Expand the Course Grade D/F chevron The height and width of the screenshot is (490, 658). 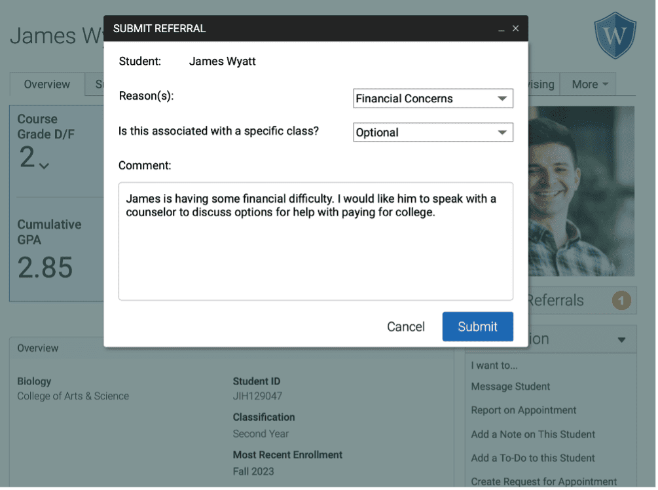click(44, 166)
